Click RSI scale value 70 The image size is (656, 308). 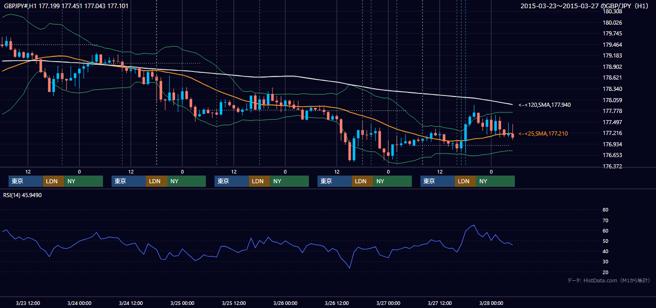[605, 220]
